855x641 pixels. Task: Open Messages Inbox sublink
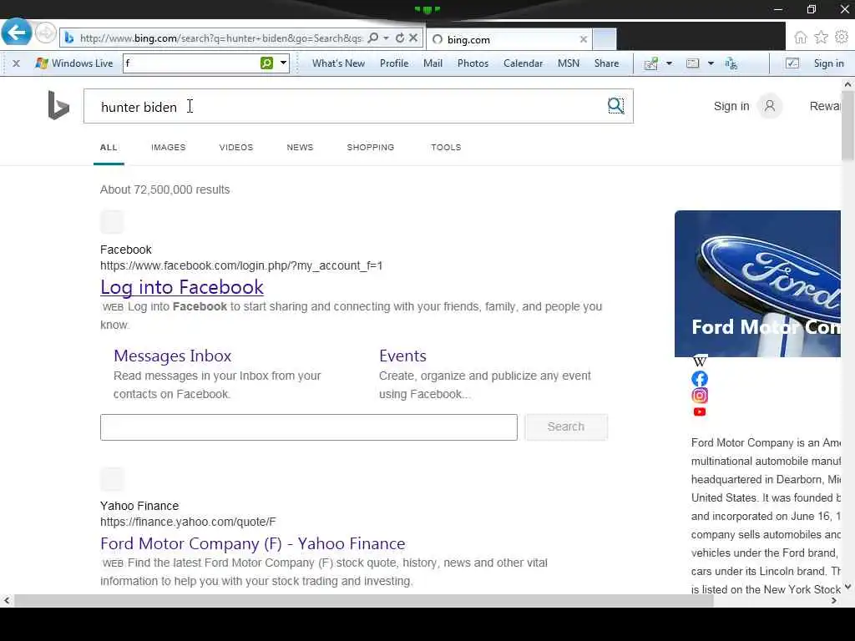[172, 356]
